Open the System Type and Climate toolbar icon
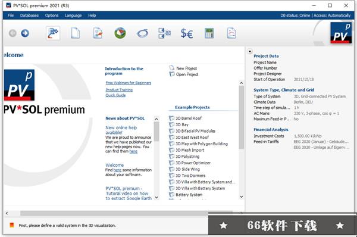This screenshot has height=237, width=357. (x=98, y=33)
